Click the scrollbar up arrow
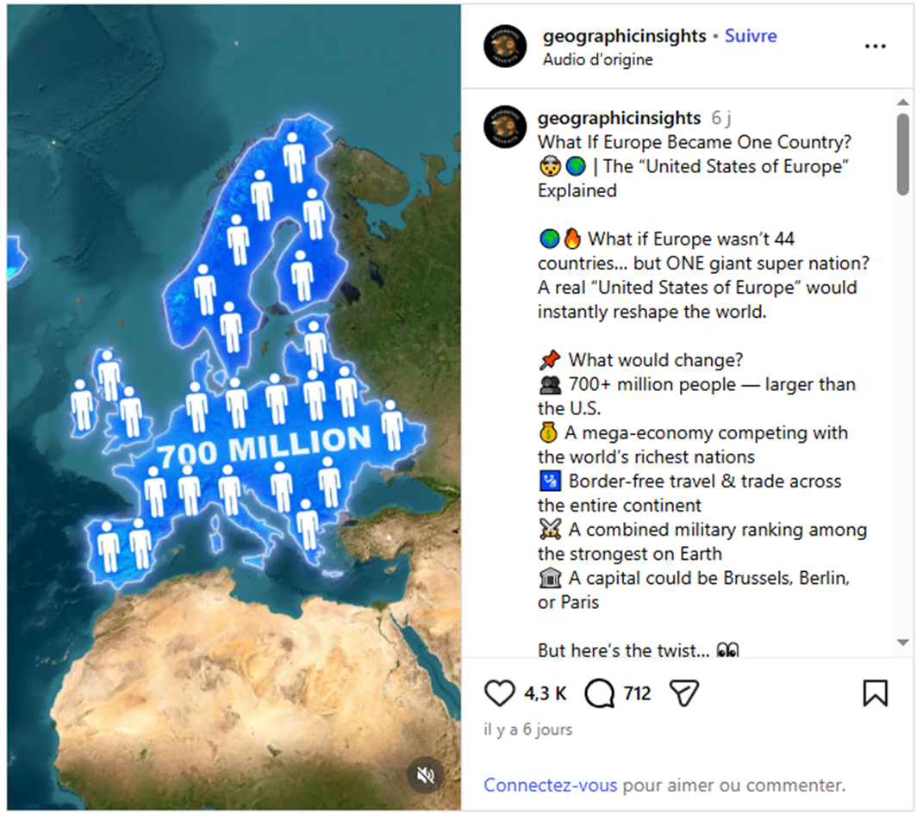The image size is (923, 820). (902, 102)
